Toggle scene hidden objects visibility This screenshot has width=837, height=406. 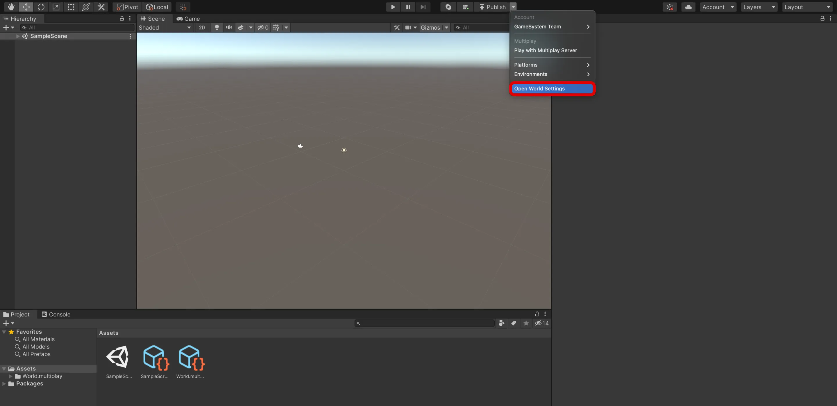point(263,28)
